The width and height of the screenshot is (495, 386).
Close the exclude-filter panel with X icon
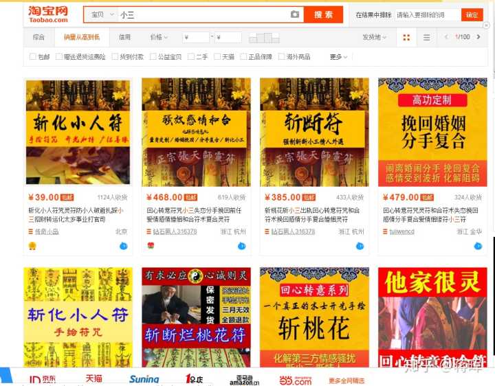[x=487, y=25]
